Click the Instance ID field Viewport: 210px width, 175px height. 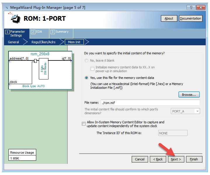tap(173, 133)
